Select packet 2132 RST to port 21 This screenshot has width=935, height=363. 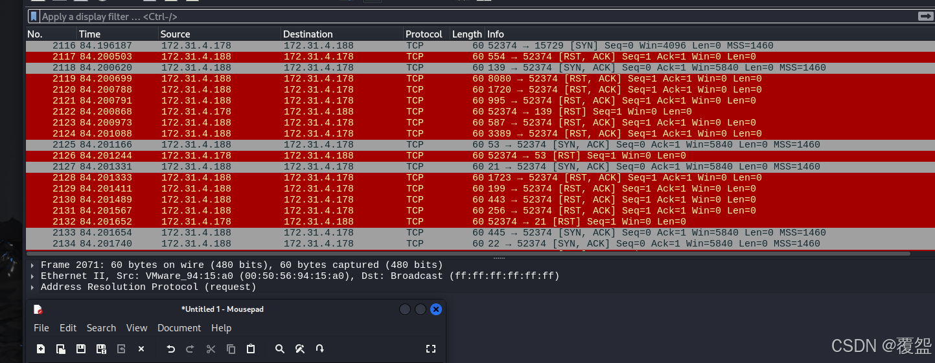click(x=479, y=222)
